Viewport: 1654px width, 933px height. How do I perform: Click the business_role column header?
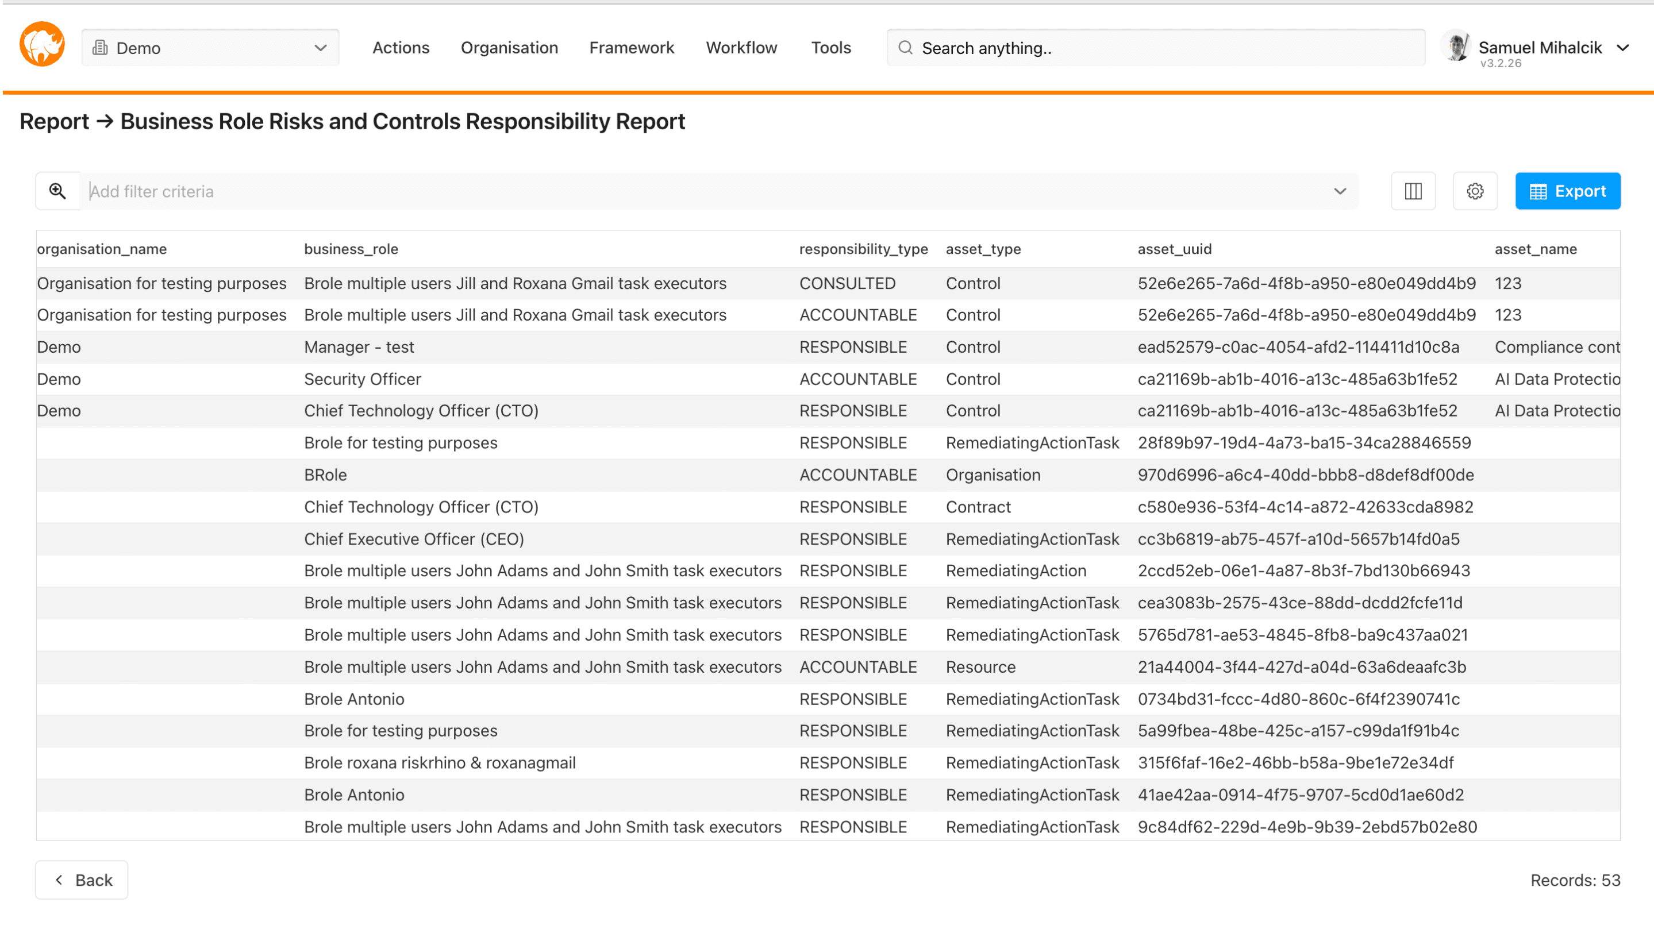(351, 249)
